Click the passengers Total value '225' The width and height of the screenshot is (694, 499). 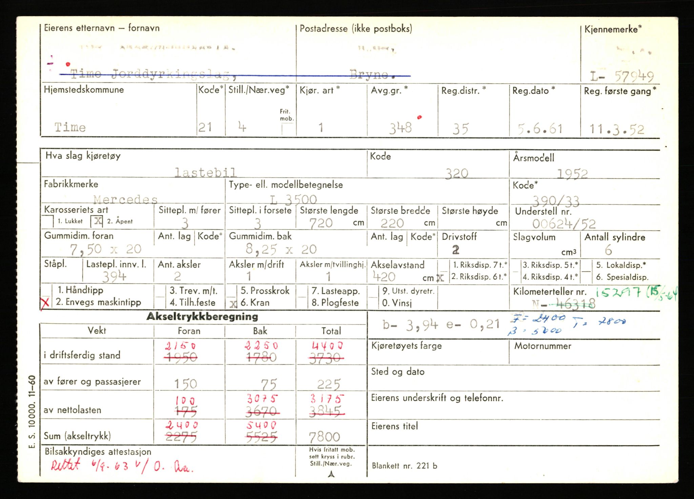pos(329,384)
